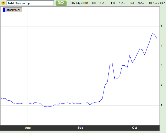Click the blue .TEDSP:IND color swatch
This screenshot has width=166, height=133.
[4, 10]
